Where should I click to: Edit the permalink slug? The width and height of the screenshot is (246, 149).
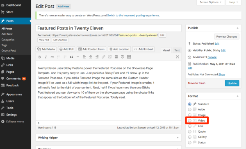click(x=162, y=35)
